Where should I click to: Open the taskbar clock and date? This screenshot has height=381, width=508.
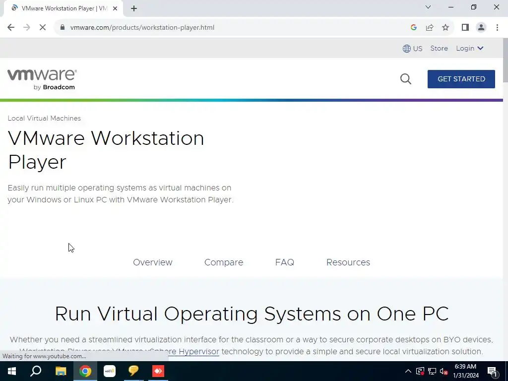click(x=465, y=371)
